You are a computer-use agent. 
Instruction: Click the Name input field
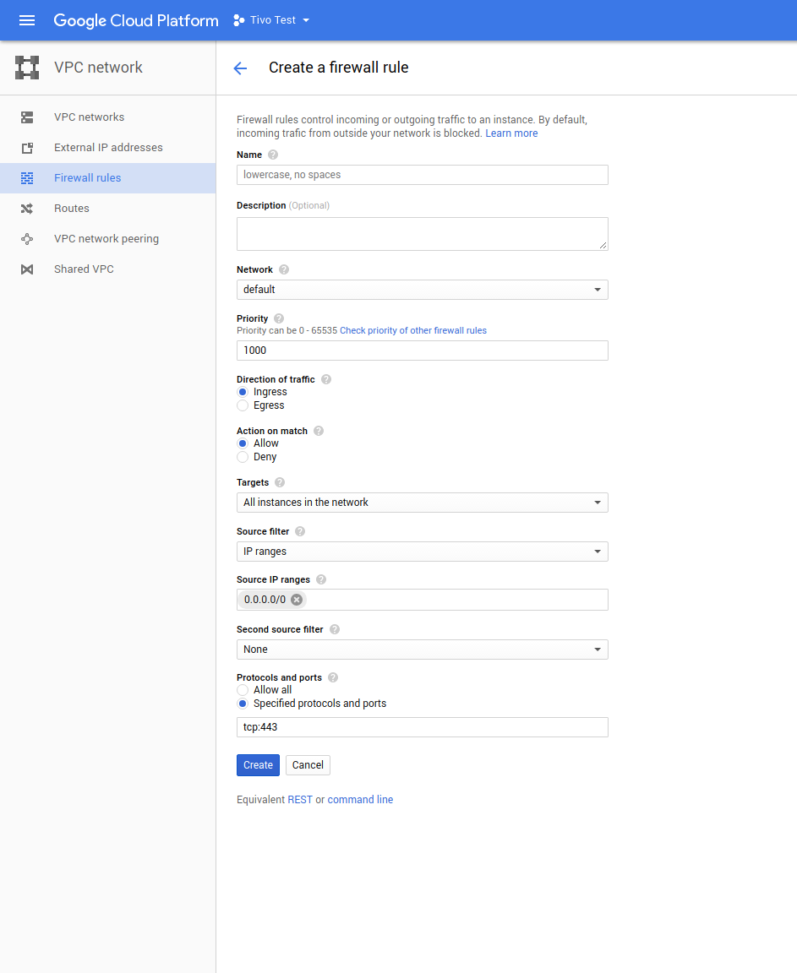click(x=422, y=175)
